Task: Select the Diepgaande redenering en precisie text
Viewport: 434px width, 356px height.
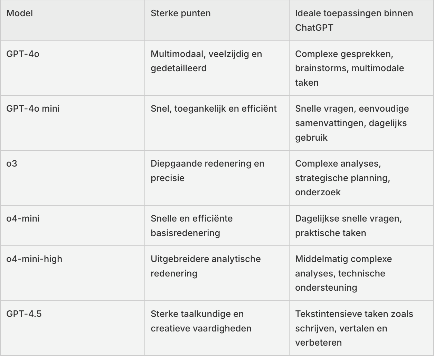Action: point(207,171)
